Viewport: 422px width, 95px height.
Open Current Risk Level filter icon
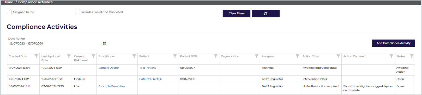(93, 56)
